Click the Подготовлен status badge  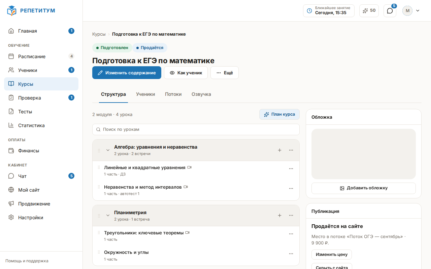pos(112,48)
